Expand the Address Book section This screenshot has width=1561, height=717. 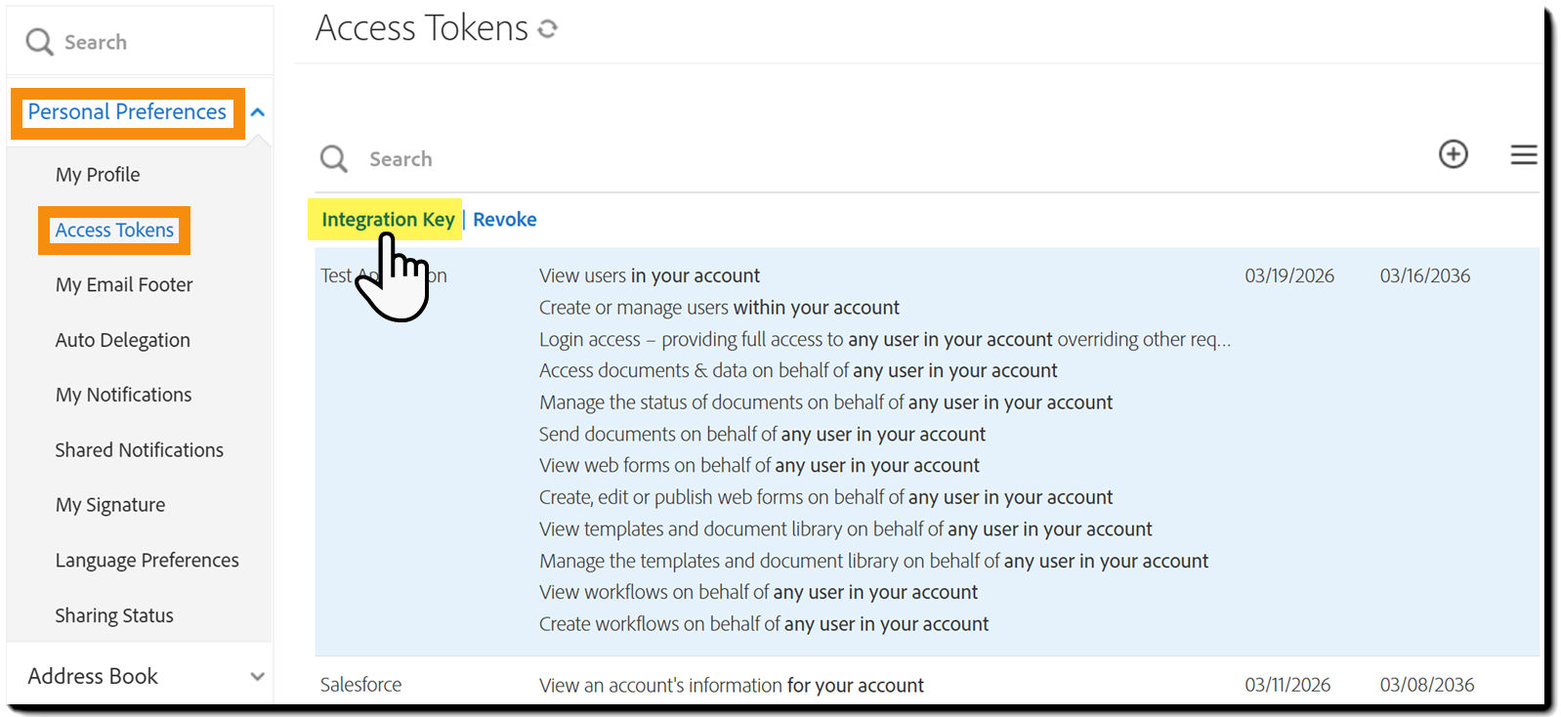click(257, 675)
